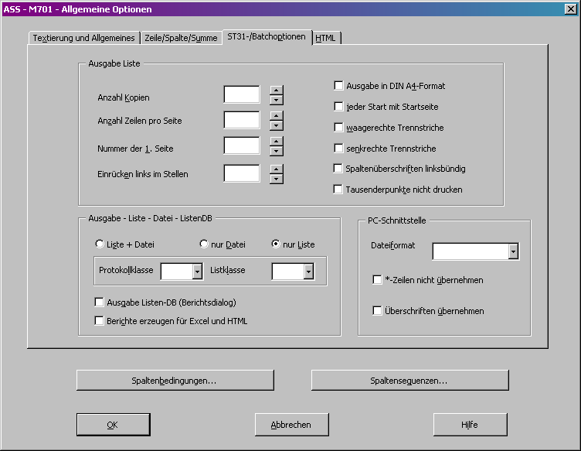
Task: Enable Berichte erzeugen für Excel und HTML
Action: tap(99, 320)
